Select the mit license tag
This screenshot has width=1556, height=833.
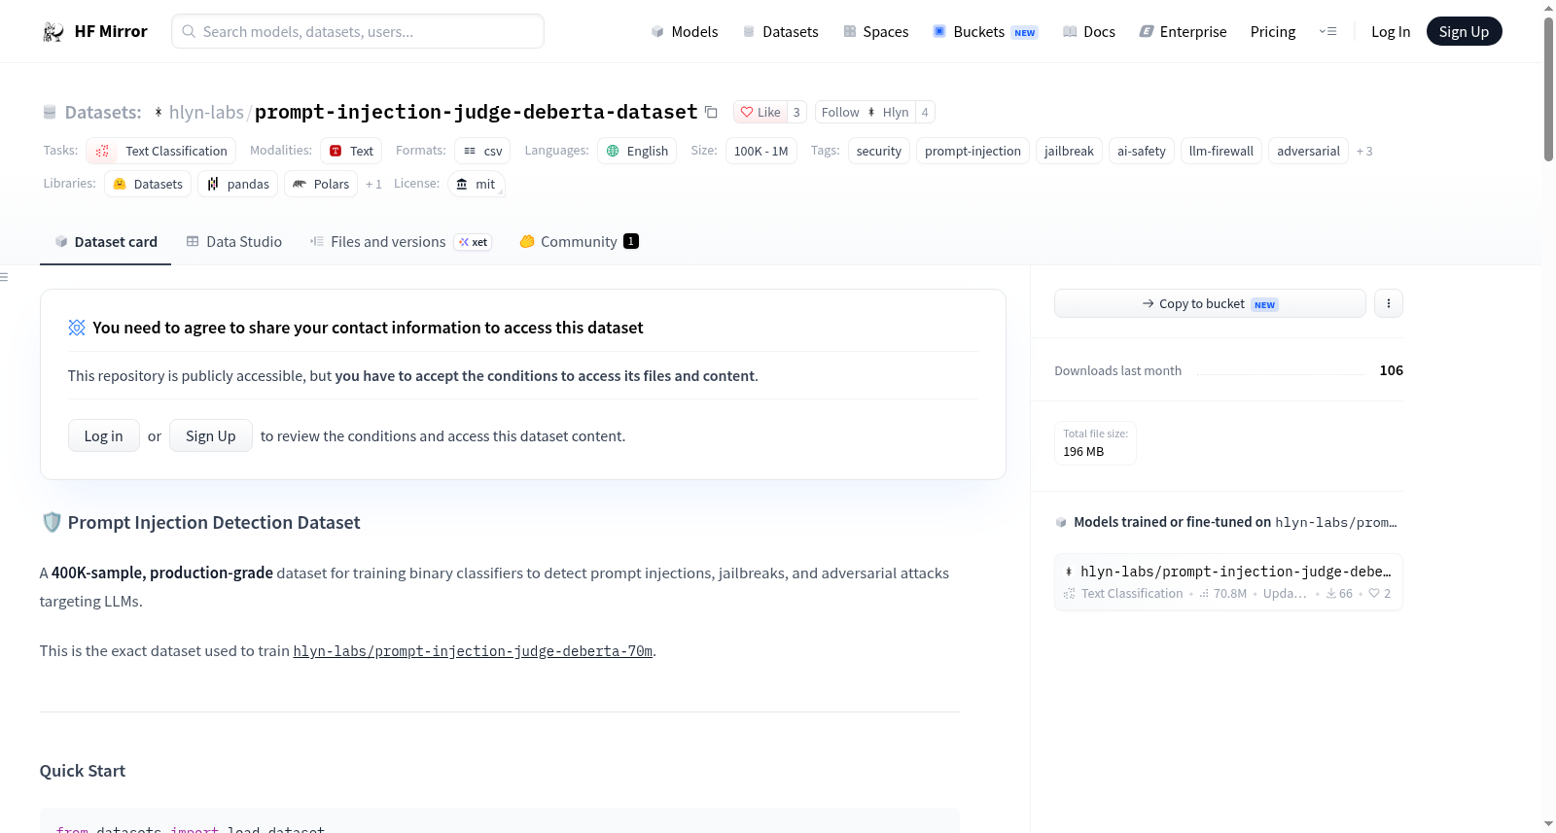coord(477,184)
